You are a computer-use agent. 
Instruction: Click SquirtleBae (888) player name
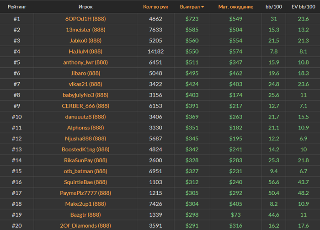[85, 182]
